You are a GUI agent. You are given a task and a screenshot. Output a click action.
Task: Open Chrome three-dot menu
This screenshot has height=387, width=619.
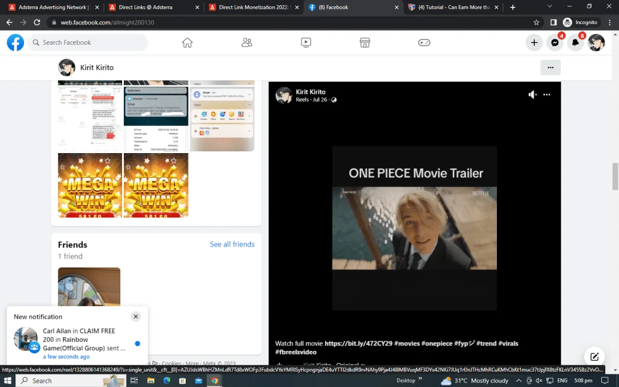[610, 22]
